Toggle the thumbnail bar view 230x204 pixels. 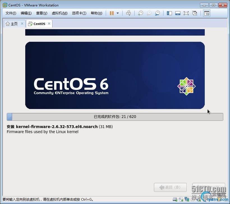178,13
